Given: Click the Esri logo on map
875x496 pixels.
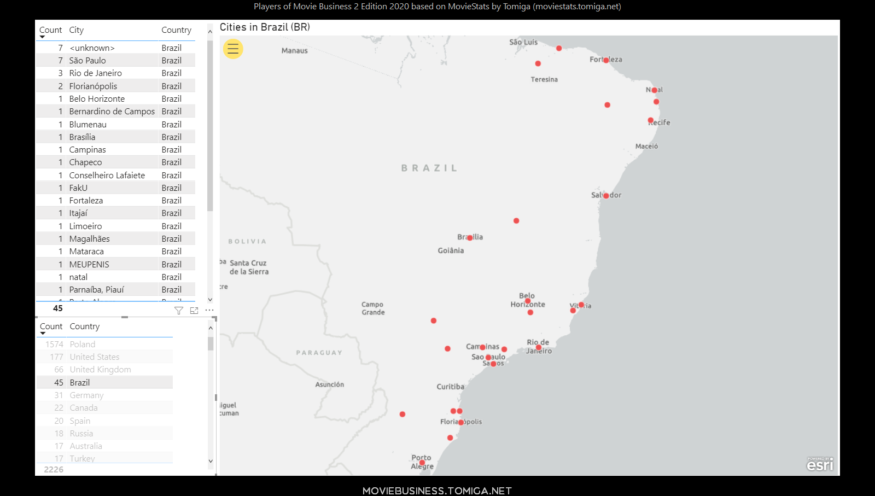Looking at the screenshot, I should point(820,464).
